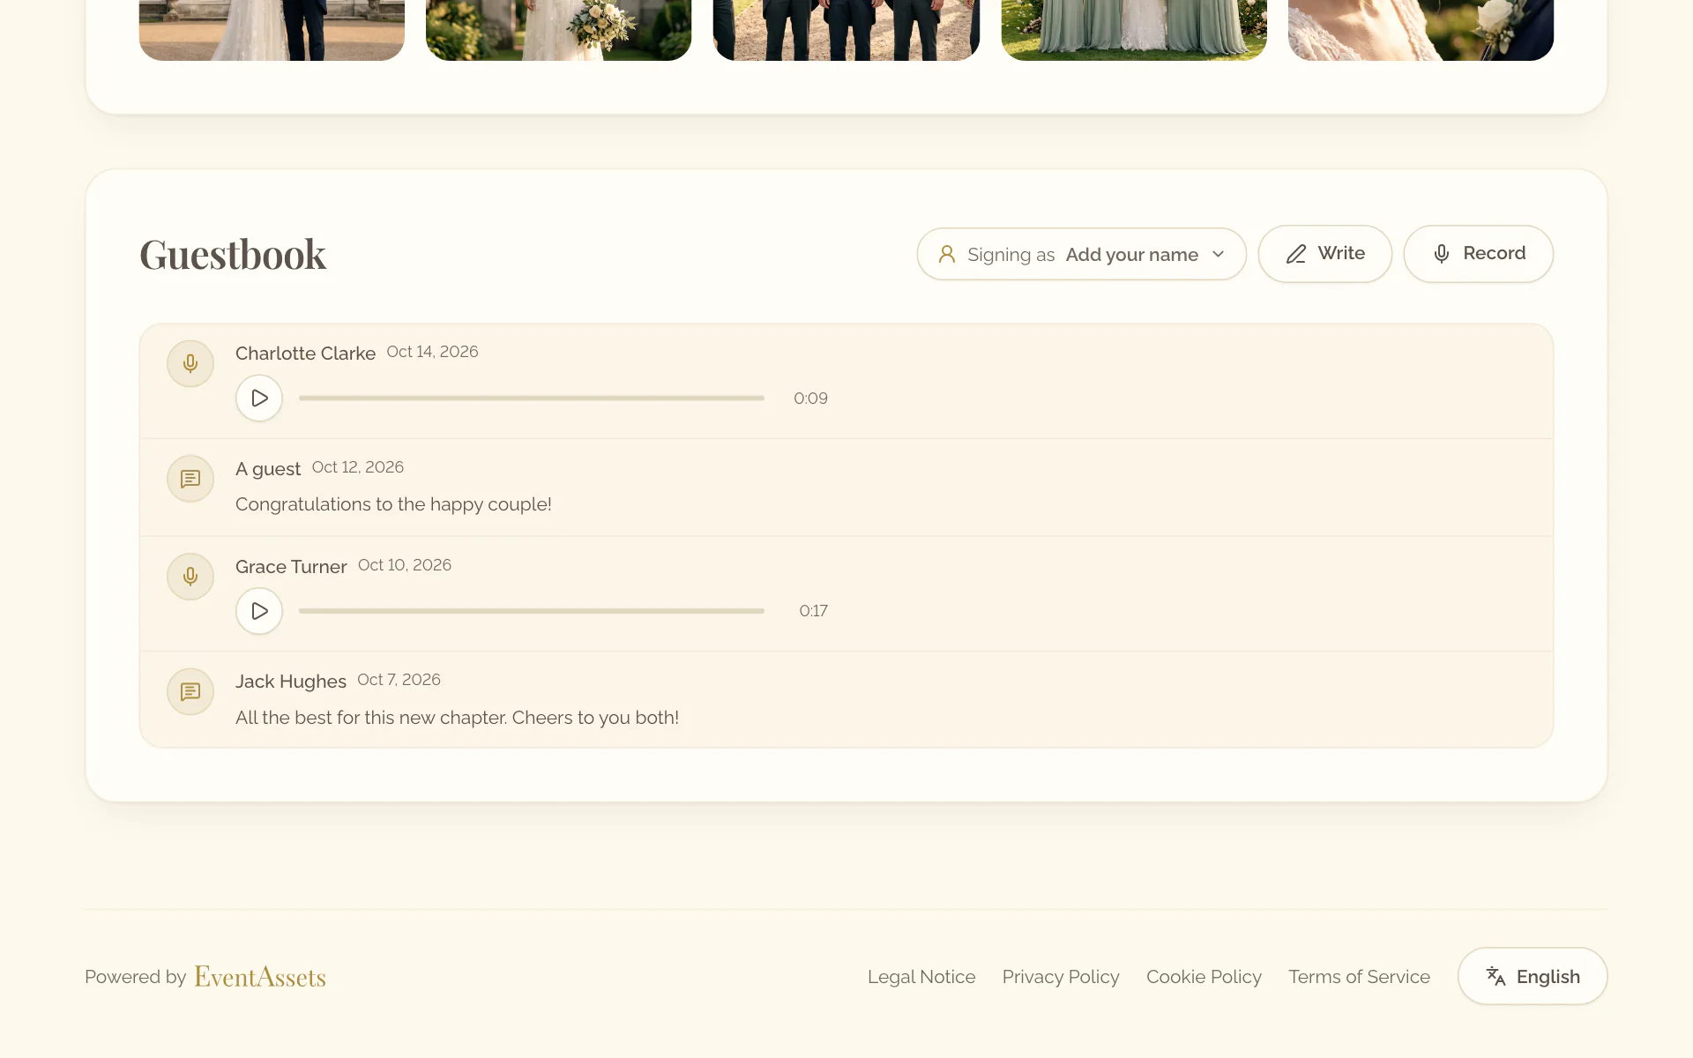Open the Cookie Policy link
The width and height of the screenshot is (1693, 1058).
click(x=1204, y=977)
